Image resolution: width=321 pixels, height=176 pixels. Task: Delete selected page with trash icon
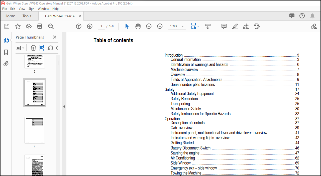33,48
